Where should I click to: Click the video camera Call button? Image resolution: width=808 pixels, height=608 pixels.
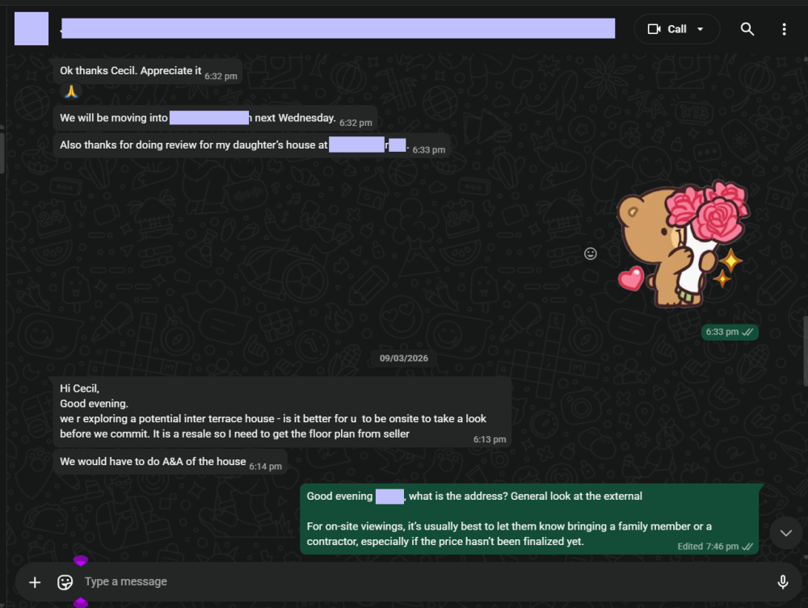click(x=667, y=29)
